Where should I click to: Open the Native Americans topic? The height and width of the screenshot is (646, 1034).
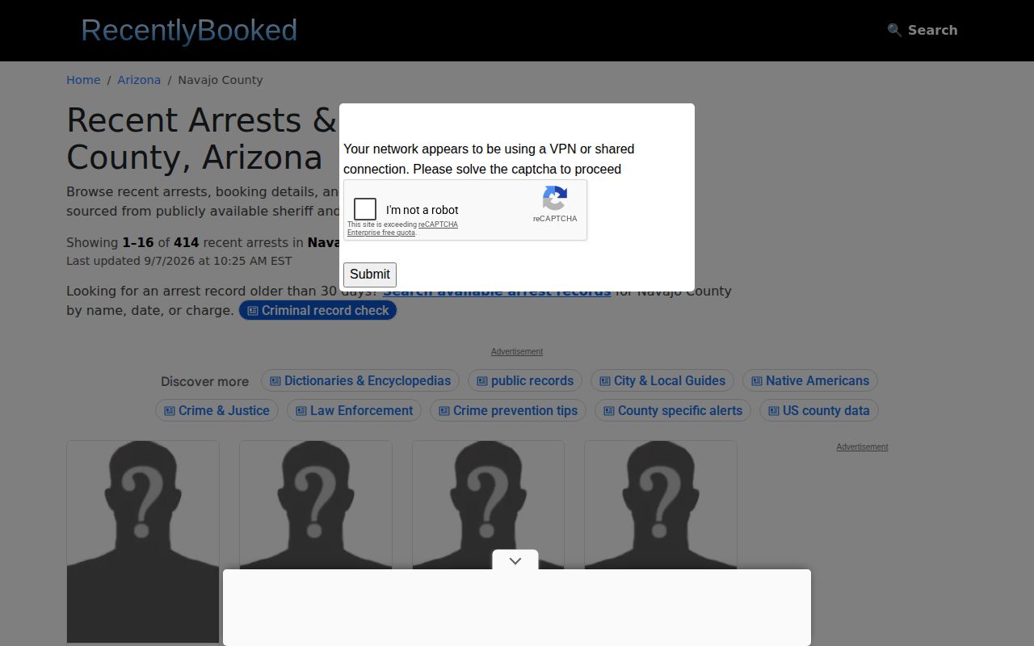(x=810, y=380)
